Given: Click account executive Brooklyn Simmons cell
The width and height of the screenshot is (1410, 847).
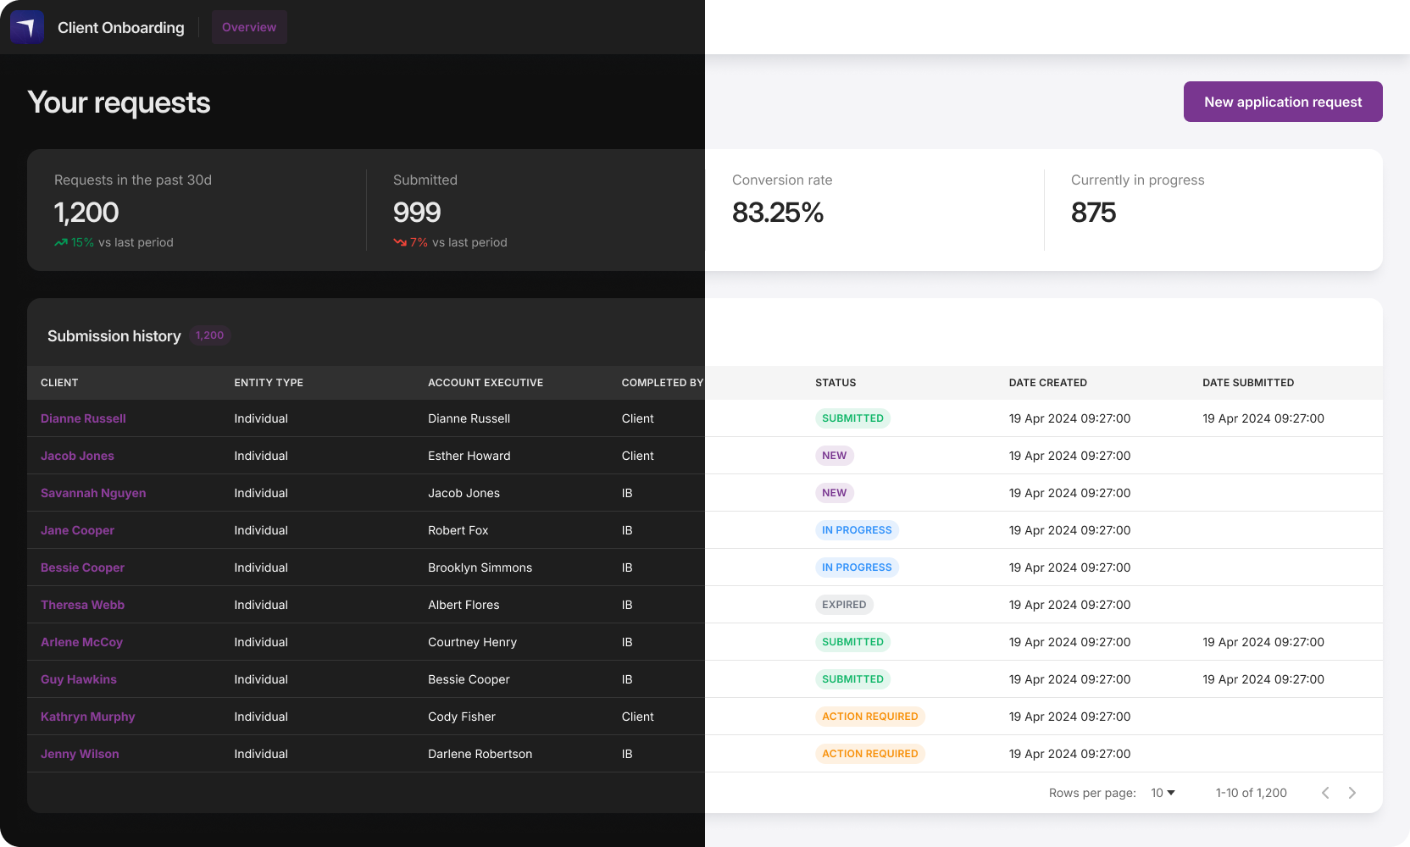Looking at the screenshot, I should point(480,567).
